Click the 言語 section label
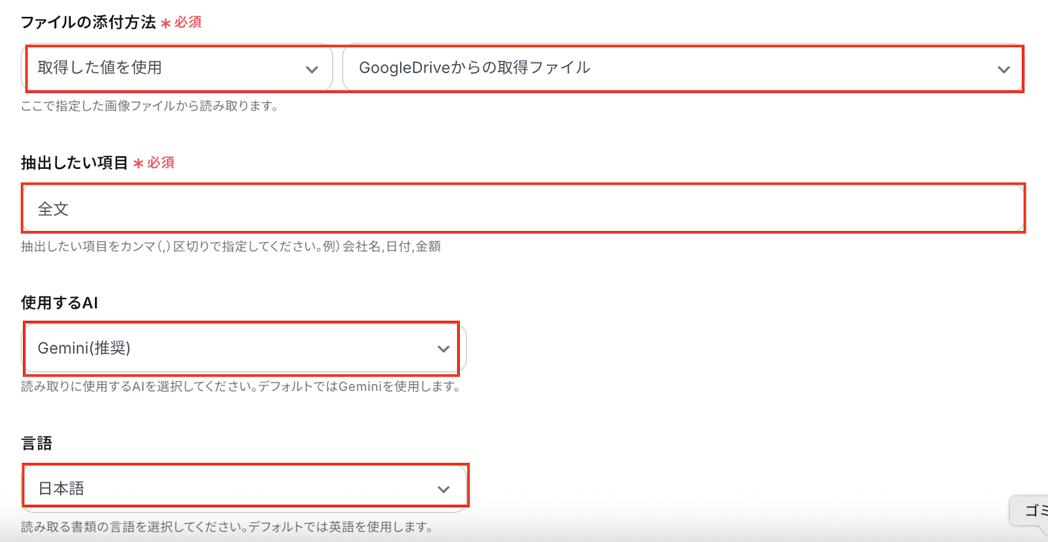This screenshot has width=1048, height=542. 37,443
